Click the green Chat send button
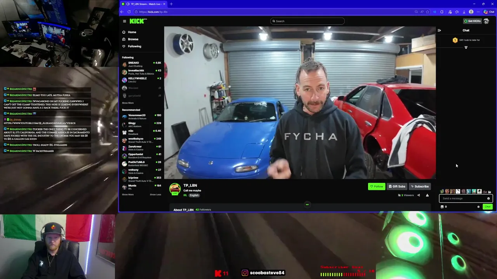 488,207
